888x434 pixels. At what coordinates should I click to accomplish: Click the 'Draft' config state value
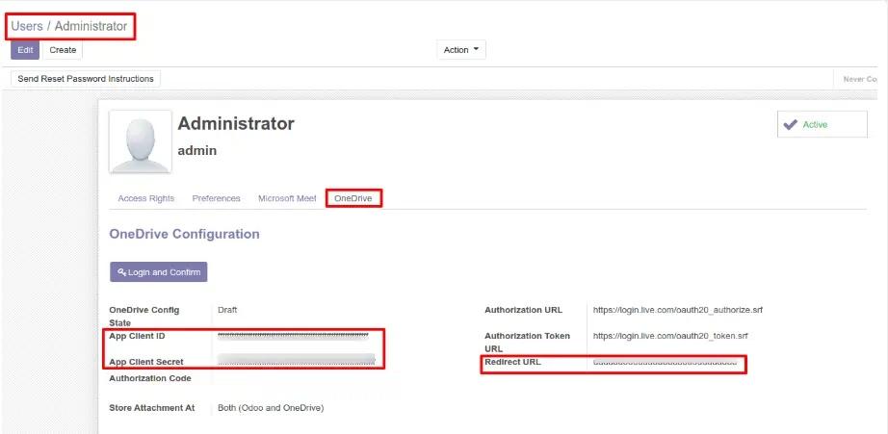tap(227, 310)
